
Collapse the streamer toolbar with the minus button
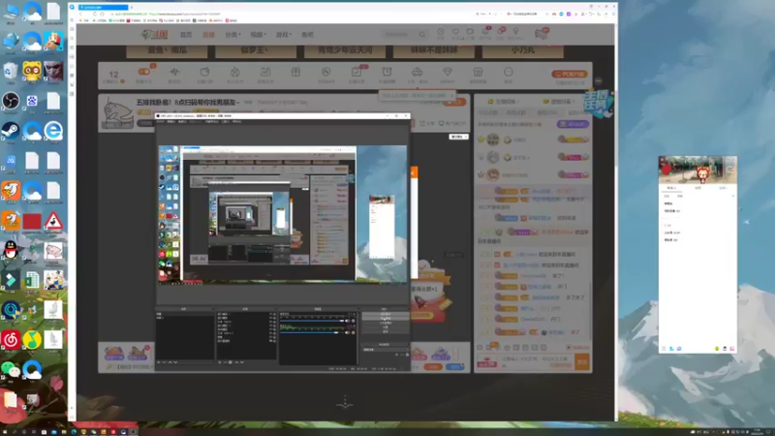[598, 80]
